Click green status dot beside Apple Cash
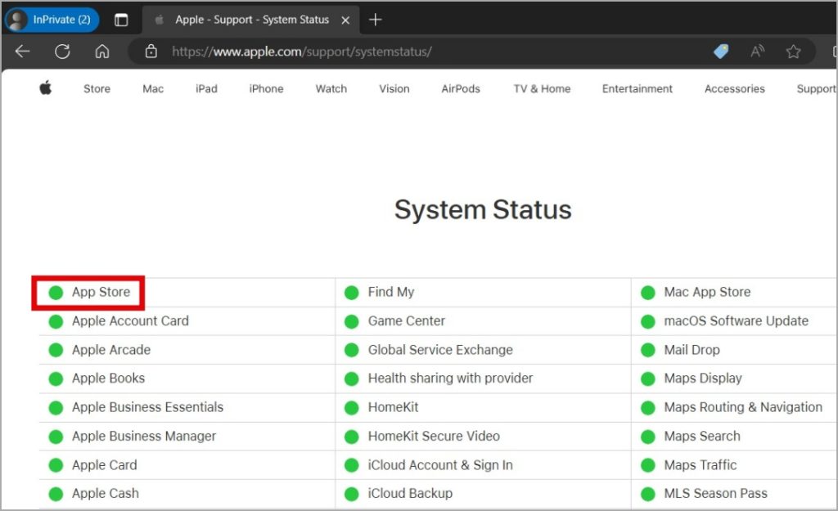The width and height of the screenshot is (838, 511). coord(56,494)
